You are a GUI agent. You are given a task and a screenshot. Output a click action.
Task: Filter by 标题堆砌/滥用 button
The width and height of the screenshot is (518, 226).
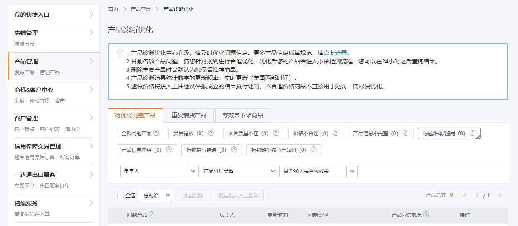(444, 133)
